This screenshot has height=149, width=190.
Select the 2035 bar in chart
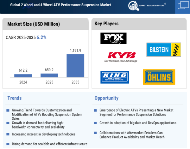[x=75, y=66]
